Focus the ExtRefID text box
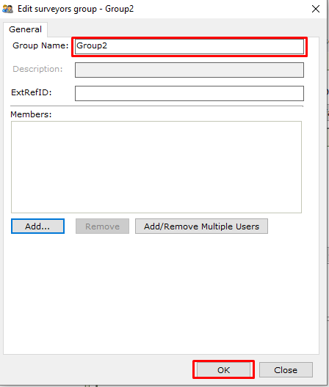This screenshot has height=387, width=329. pos(189,93)
